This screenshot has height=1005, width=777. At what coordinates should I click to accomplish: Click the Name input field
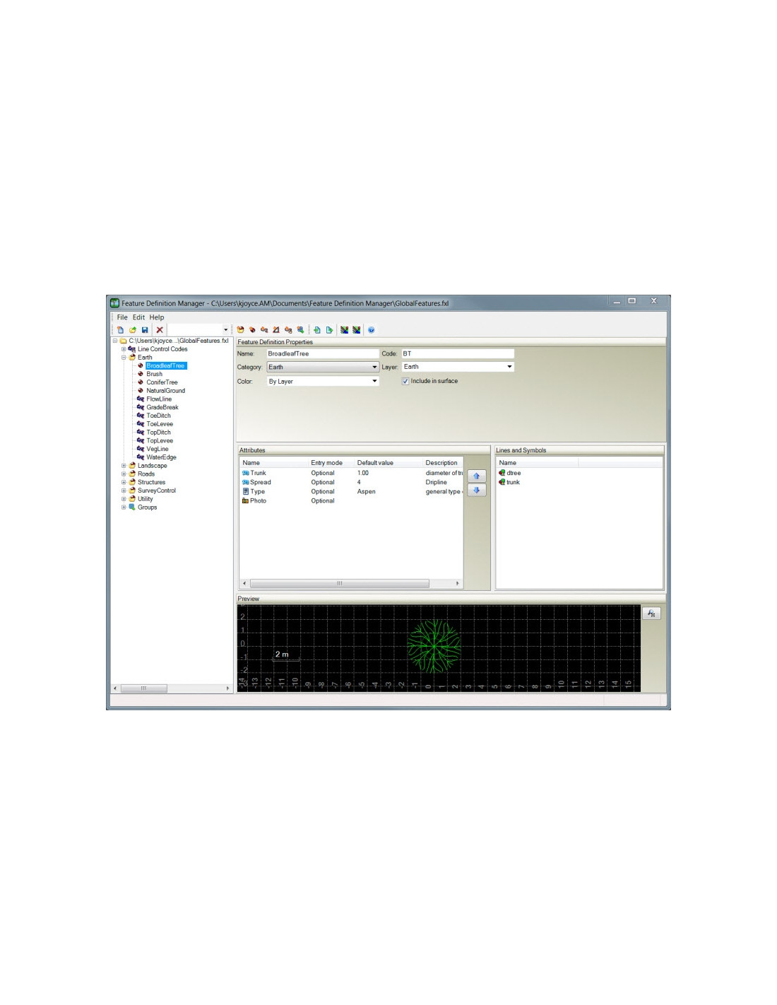tap(323, 353)
